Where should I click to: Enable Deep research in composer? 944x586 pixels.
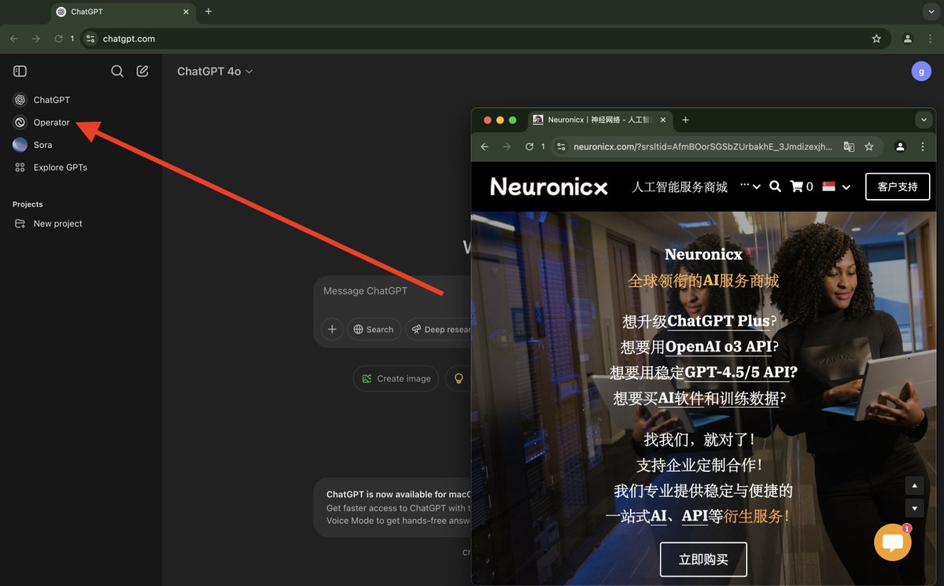(439, 330)
